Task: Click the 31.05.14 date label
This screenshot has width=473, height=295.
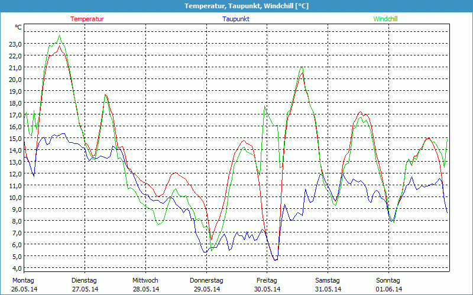Action: 328,289
